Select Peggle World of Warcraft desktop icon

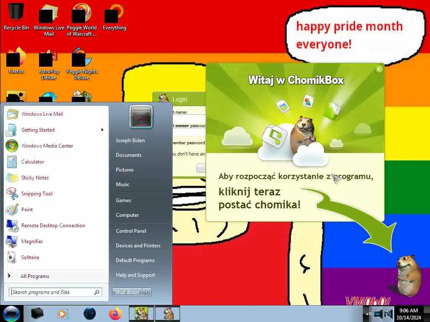(81, 20)
